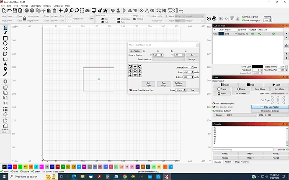The image size is (289, 180).
Task: Switch to Shape Properties tab
Action: point(242,162)
